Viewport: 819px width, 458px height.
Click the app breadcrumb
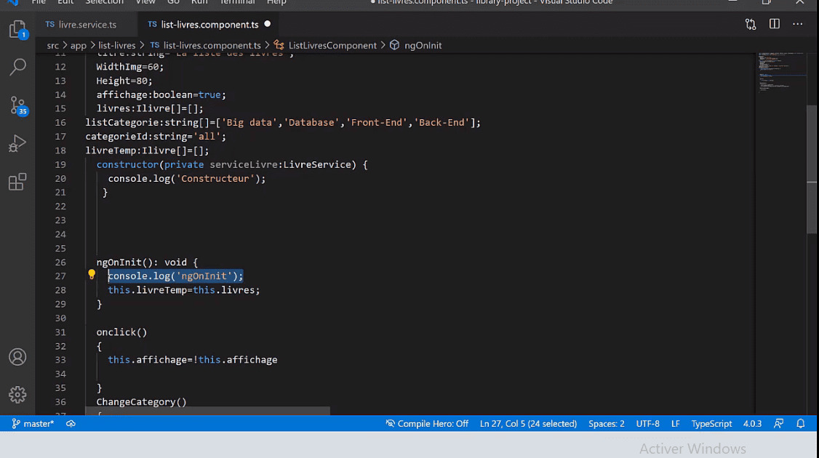tap(79, 45)
